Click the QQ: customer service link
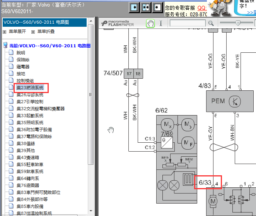Image resolution: width=256 pixels, height=216 pixels. (202, 8)
